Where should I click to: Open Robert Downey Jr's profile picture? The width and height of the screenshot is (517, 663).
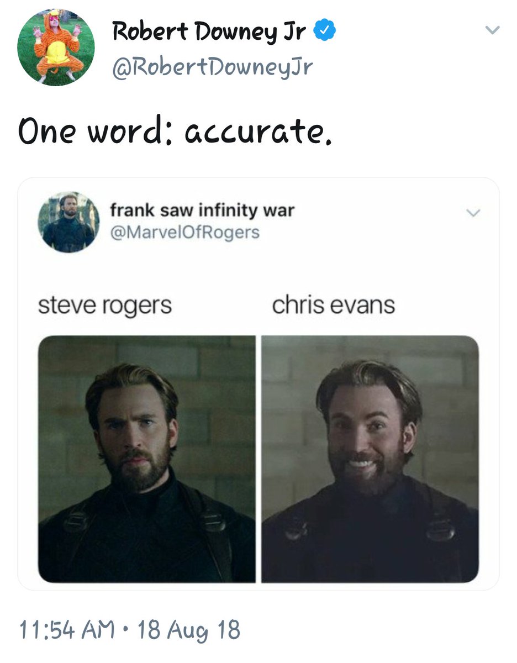(x=56, y=47)
